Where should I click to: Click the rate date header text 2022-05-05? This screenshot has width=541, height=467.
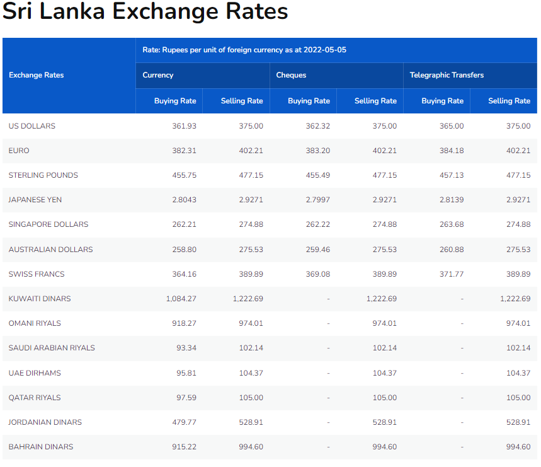click(325, 49)
